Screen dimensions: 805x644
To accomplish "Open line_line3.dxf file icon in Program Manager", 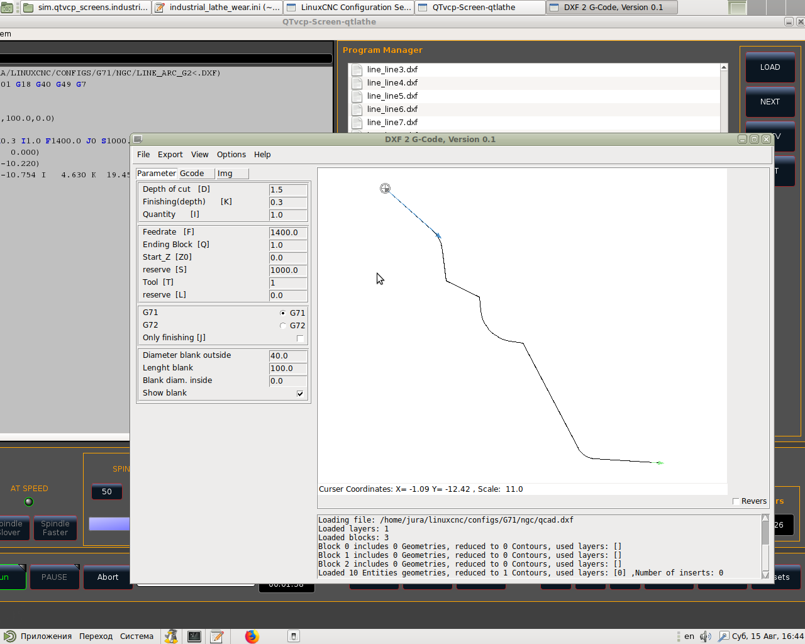I will pyautogui.click(x=357, y=70).
